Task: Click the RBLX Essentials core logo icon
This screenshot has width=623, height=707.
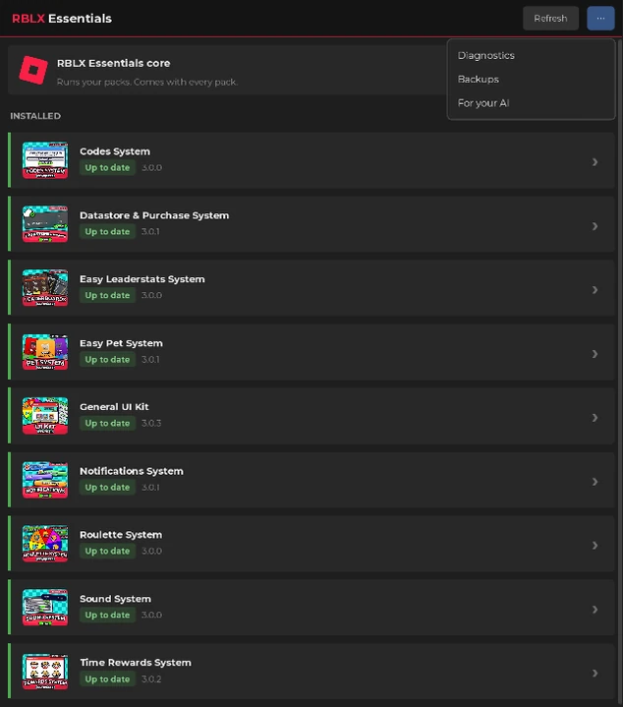Action: (x=33, y=70)
